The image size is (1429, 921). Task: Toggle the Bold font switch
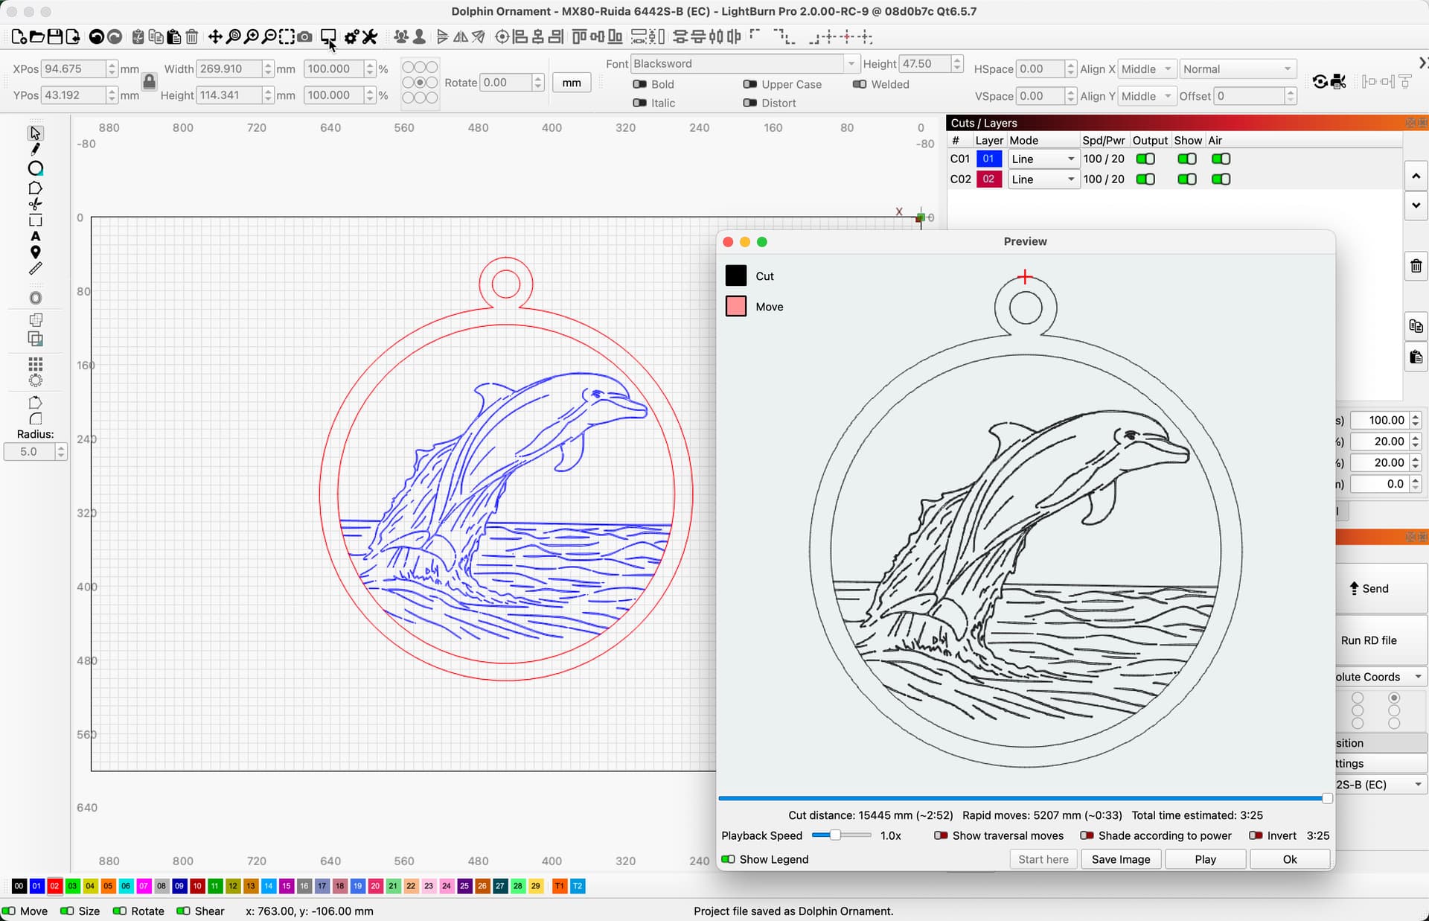point(639,84)
